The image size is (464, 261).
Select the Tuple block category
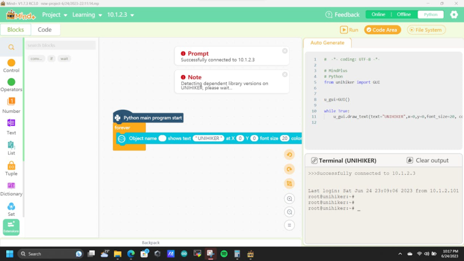[11, 169]
